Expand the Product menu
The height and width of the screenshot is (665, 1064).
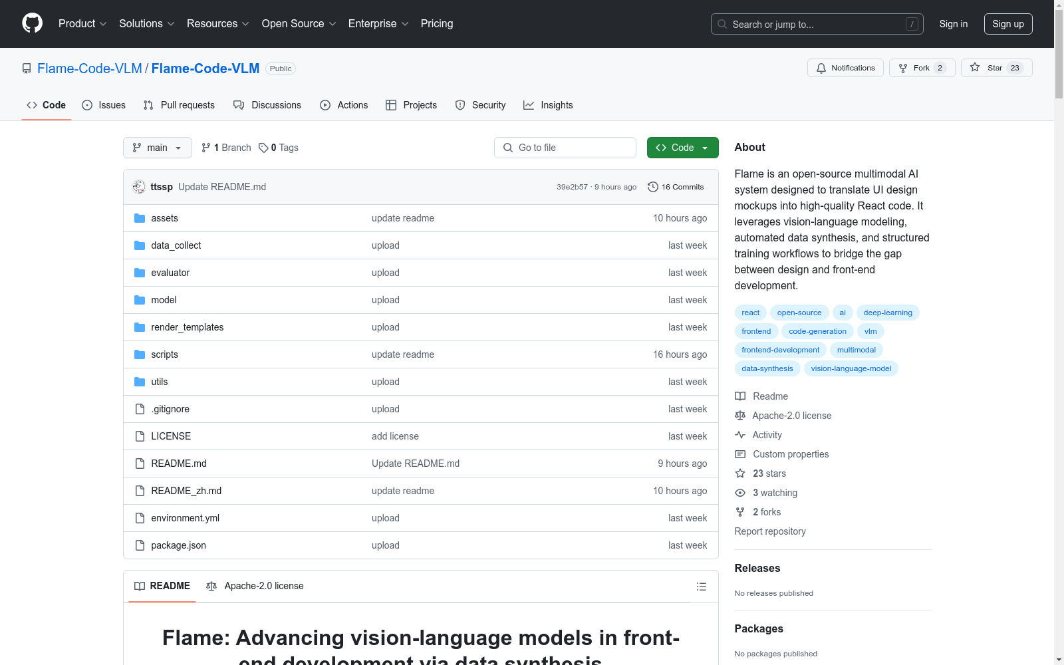click(x=82, y=23)
